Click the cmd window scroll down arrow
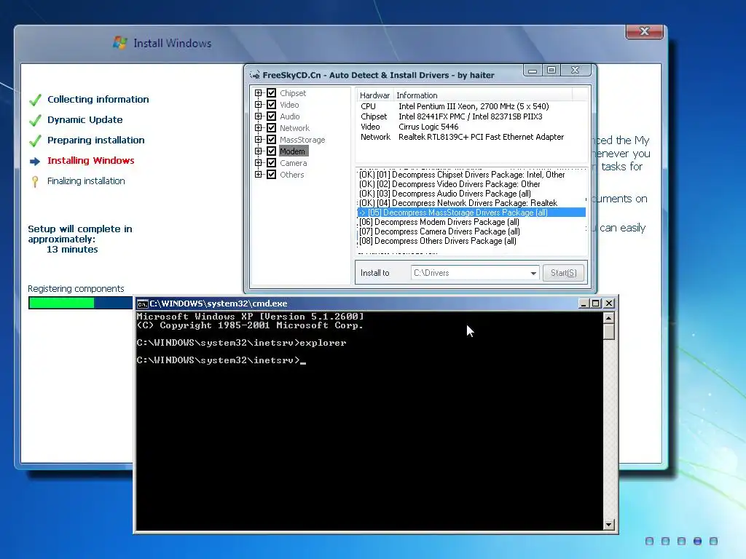746x559 pixels. tap(608, 524)
